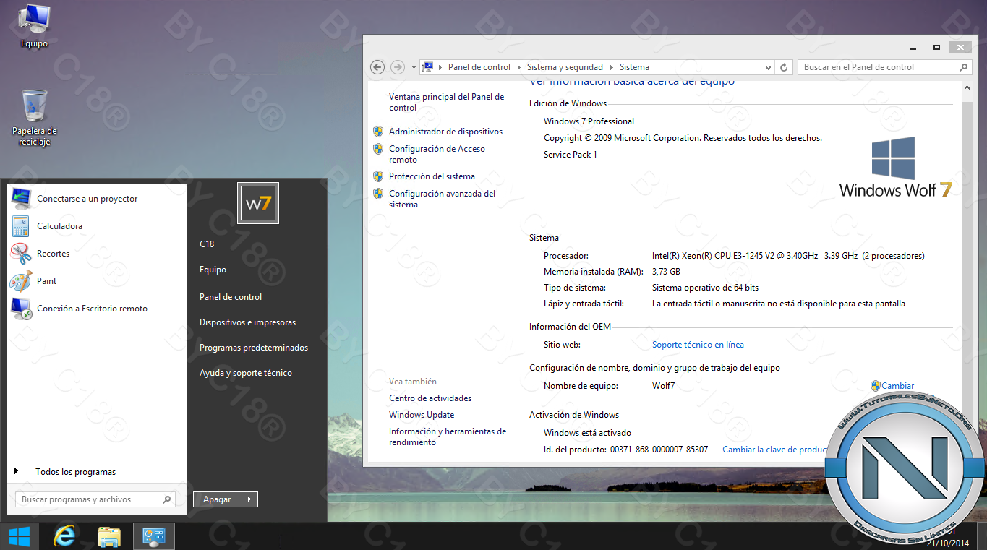Select text 'Windows 7 Professional'

pyautogui.click(x=589, y=121)
